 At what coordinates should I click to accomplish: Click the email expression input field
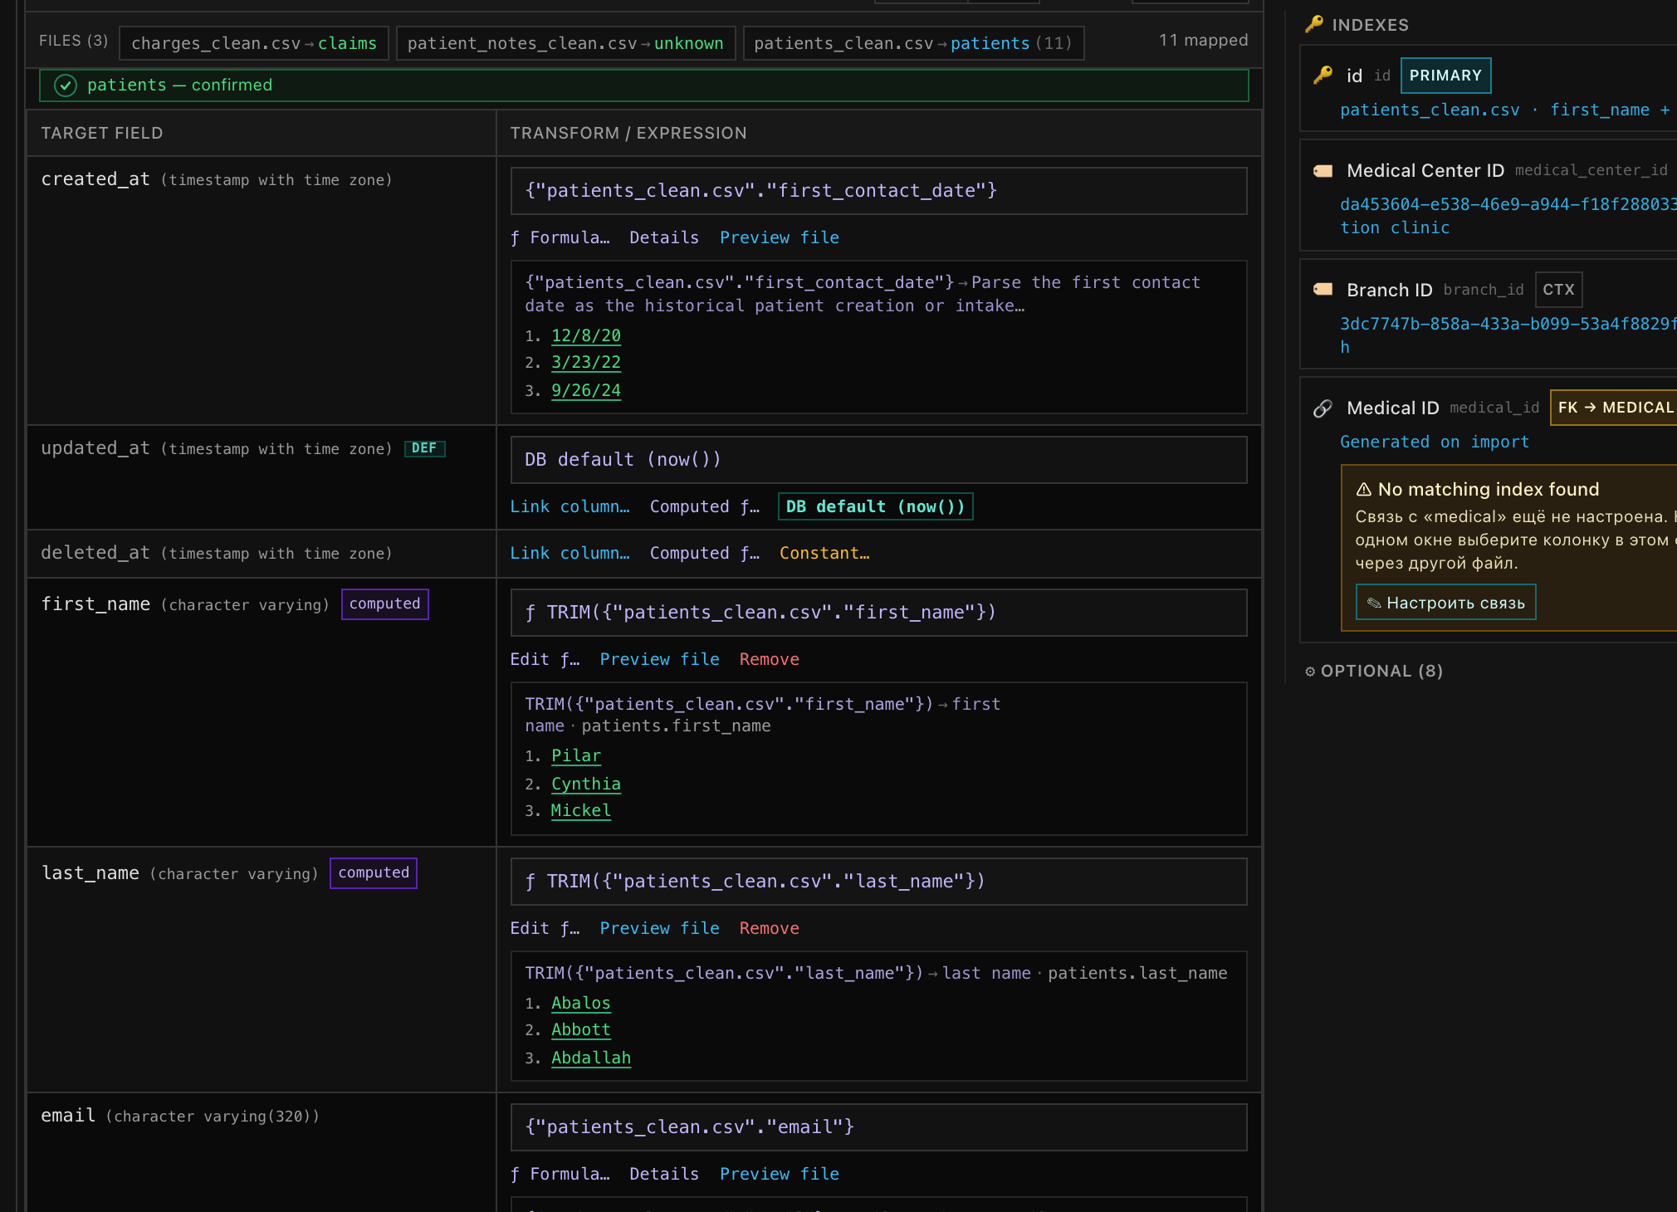[x=878, y=1127]
